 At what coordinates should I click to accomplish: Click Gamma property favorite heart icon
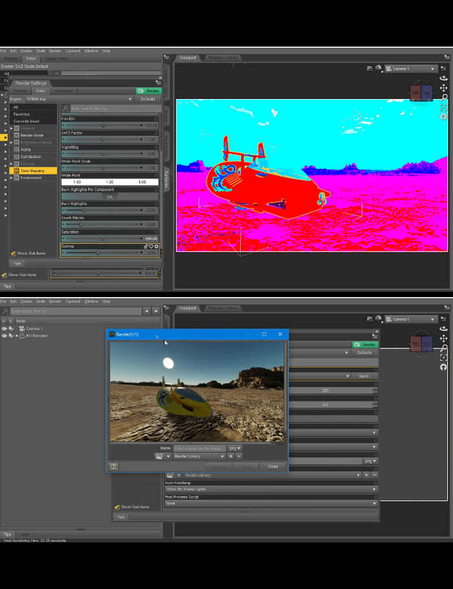[x=151, y=247]
